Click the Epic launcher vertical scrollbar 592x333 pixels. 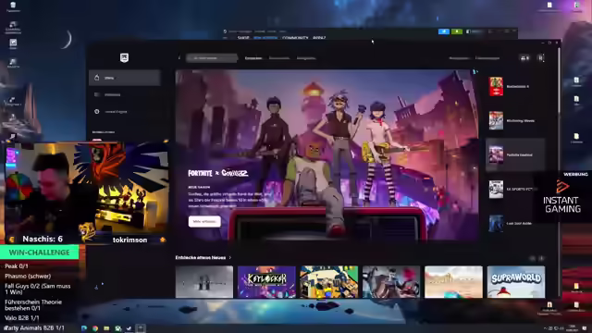(x=559, y=80)
